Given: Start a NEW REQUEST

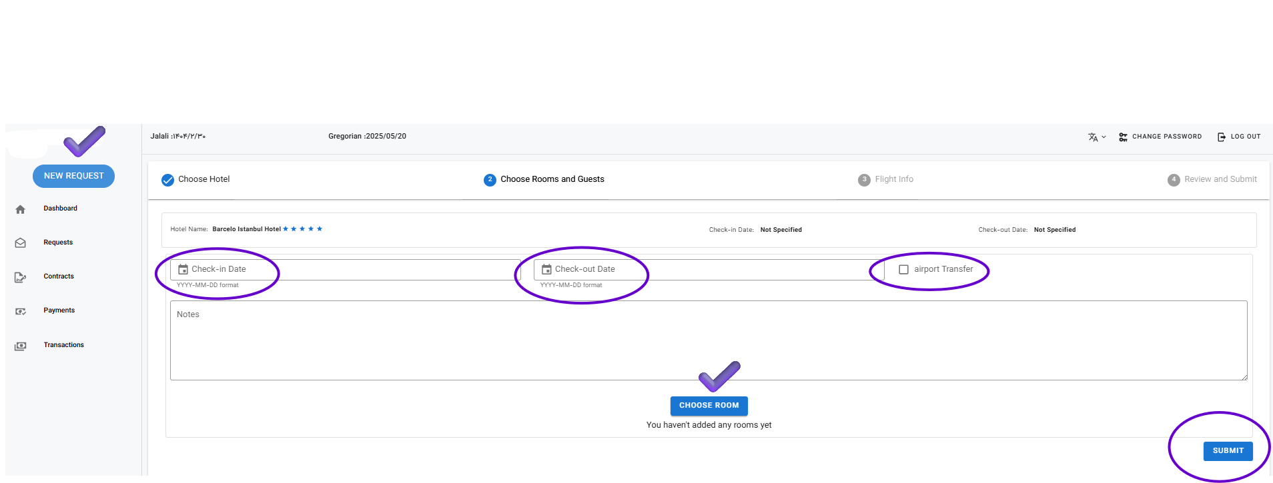Looking at the screenshot, I should click(x=73, y=176).
